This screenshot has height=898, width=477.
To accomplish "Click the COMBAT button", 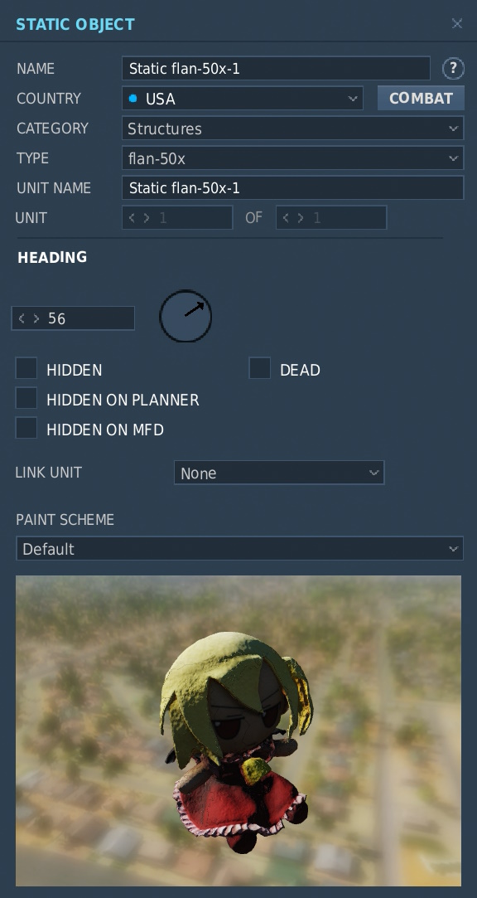I will click(x=421, y=98).
